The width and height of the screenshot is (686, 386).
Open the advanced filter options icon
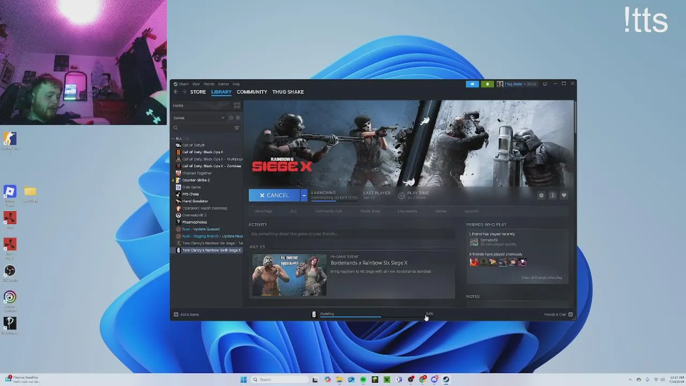coord(237,128)
